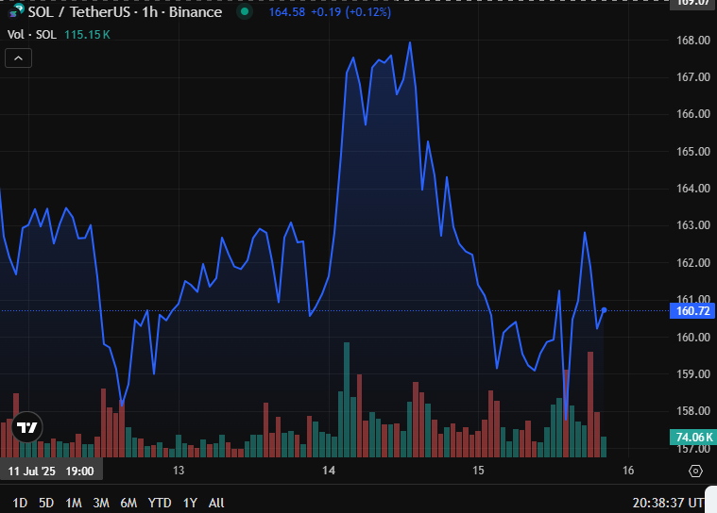Collapse the indicator legend with the chevron

[x=18, y=58]
